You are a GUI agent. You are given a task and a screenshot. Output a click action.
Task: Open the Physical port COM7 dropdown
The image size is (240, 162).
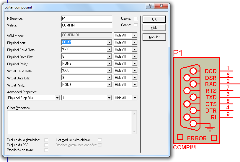(109, 42)
